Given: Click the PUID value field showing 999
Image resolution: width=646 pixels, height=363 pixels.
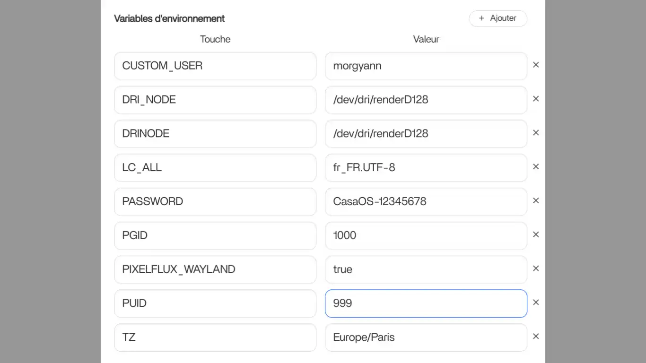Looking at the screenshot, I should (x=426, y=303).
